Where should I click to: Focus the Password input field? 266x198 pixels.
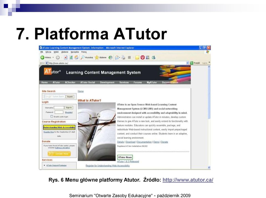tap(59, 112)
